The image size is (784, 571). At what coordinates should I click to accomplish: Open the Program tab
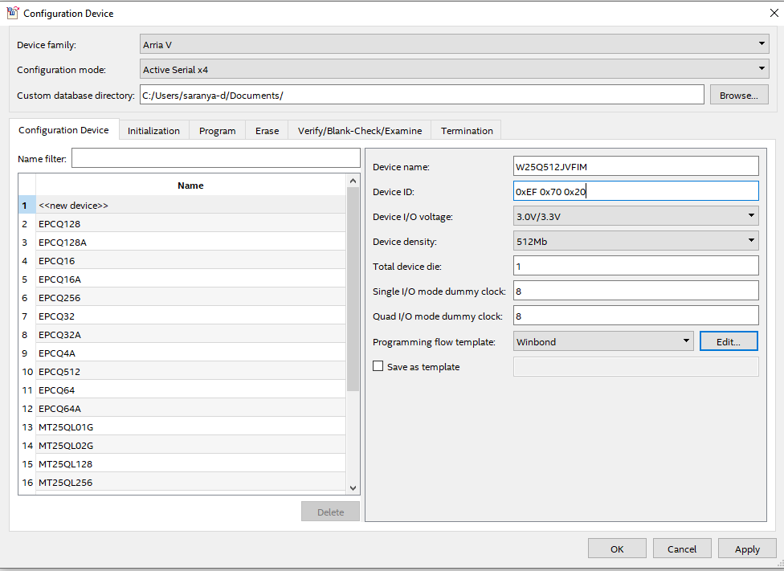(x=217, y=130)
